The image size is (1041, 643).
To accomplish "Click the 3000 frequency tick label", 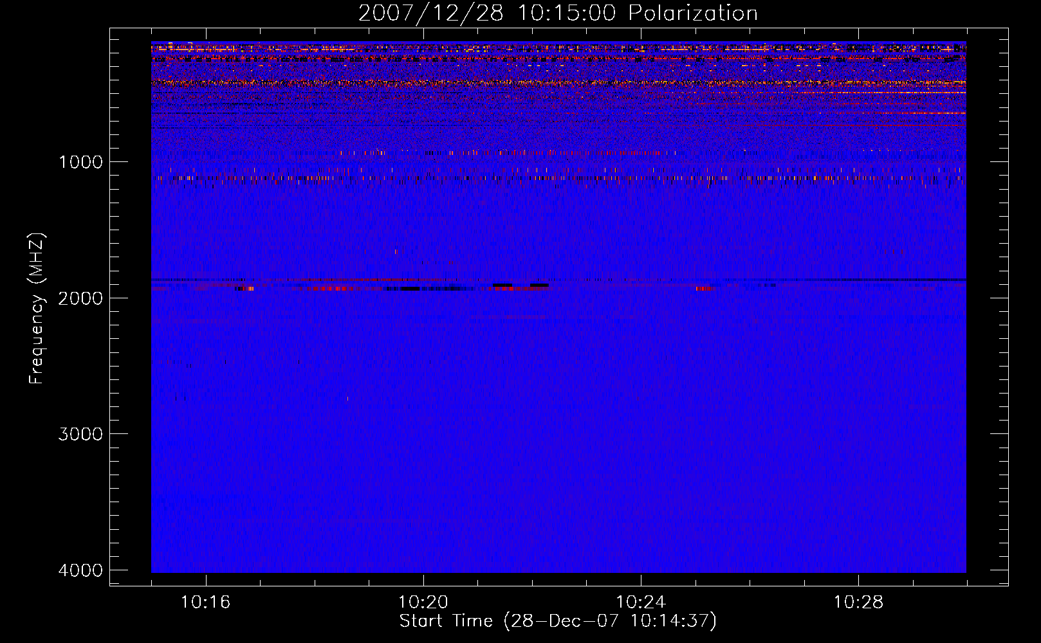I will point(80,434).
